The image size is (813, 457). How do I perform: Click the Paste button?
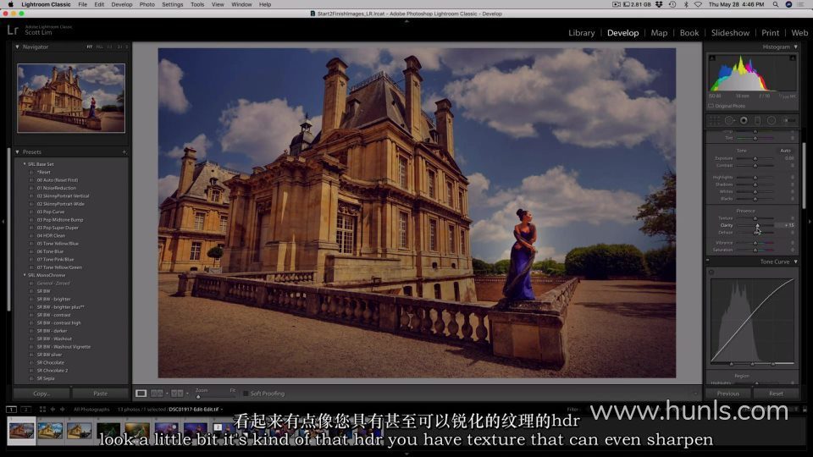101,394
